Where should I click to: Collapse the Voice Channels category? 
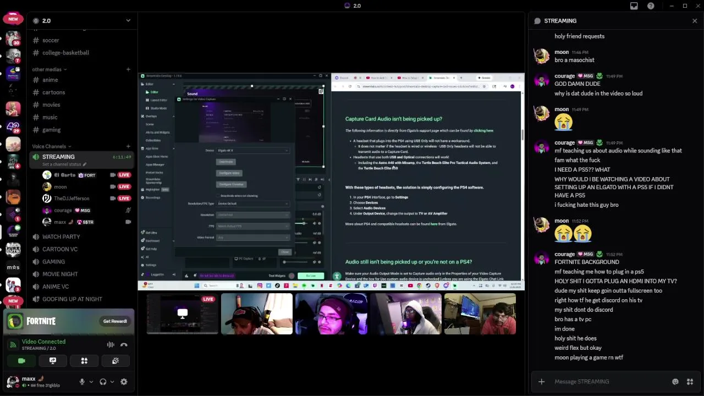pos(52,146)
